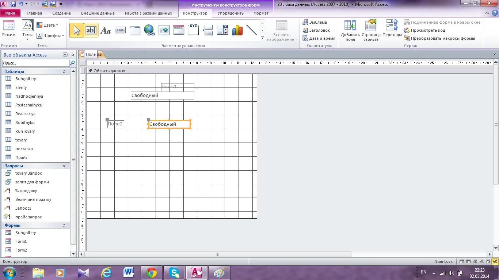
Task: Insert Дата и время
Action: pos(319,38)
